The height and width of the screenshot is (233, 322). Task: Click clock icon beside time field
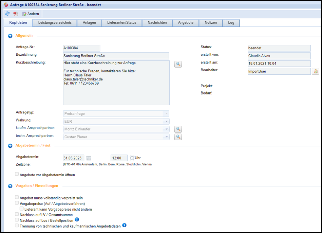pyautogui.click(x=132, y=158)
